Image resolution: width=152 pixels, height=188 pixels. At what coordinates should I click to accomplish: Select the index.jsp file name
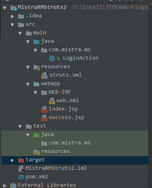click(x=63, y=109)
